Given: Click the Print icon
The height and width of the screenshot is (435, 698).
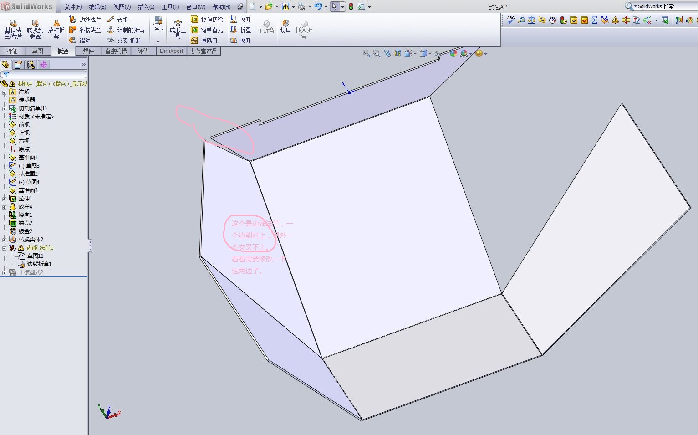Looking at the screenshot, I should tap(301, 6).
